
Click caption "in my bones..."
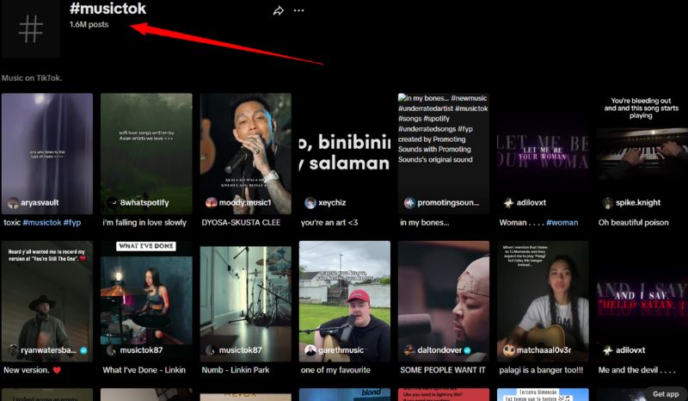click(424, 223)
